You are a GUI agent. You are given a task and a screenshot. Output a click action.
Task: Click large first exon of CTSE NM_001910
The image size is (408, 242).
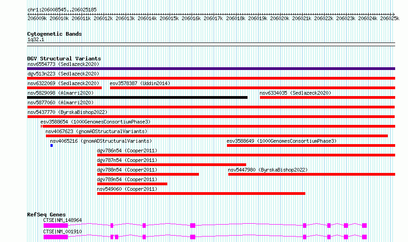(x=55, y=237)
